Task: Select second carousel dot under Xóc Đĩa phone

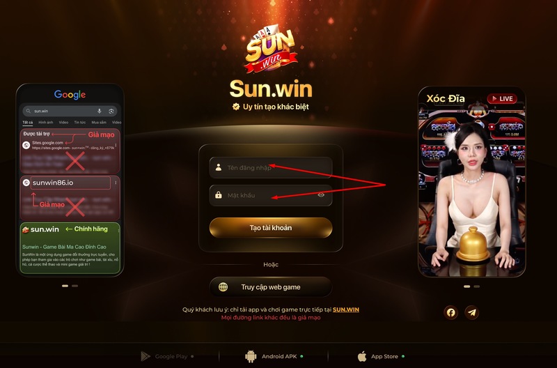Action: (x=477, y=286)
